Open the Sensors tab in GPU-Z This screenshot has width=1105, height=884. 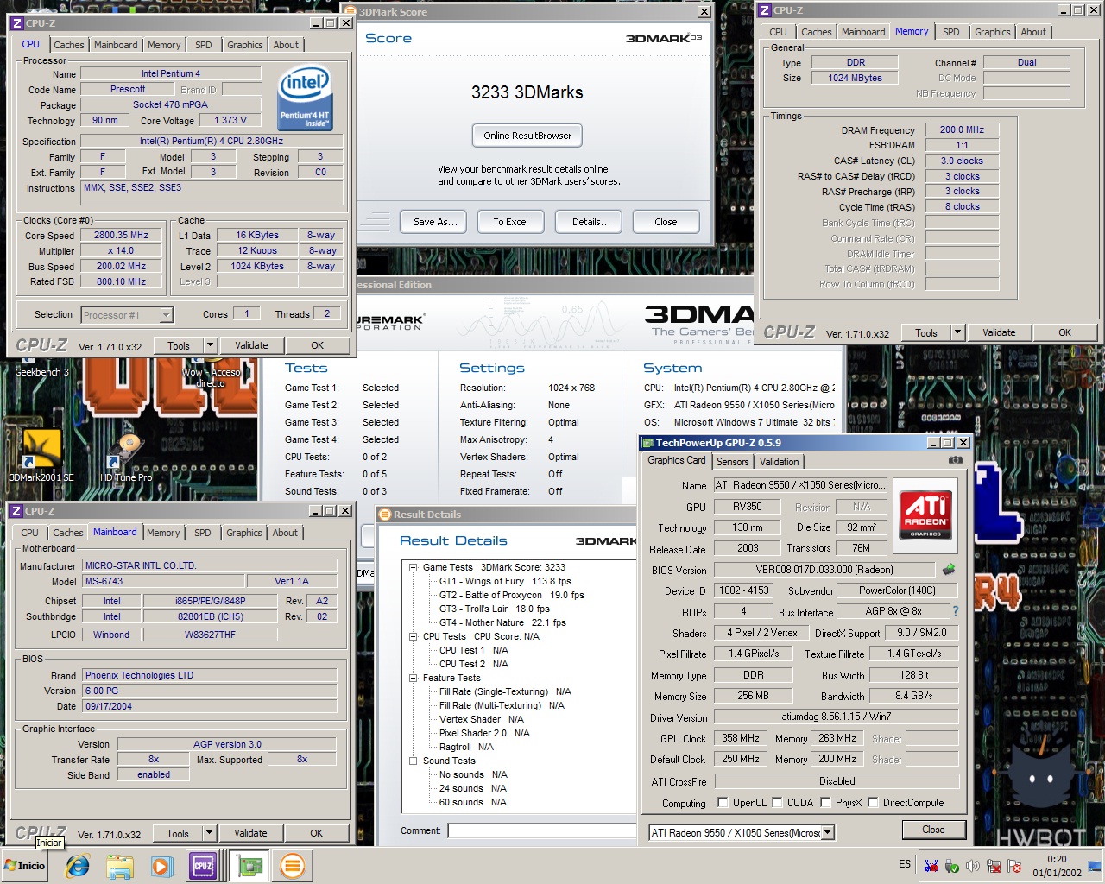tap(733, 462)
